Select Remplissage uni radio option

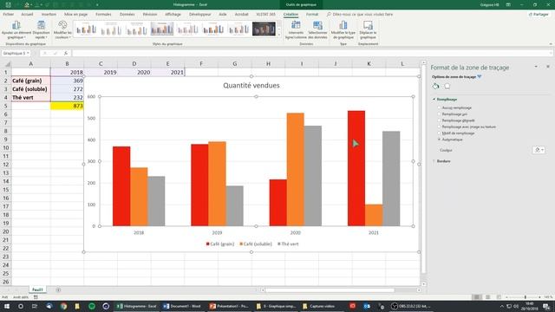[x=440, y=114]
